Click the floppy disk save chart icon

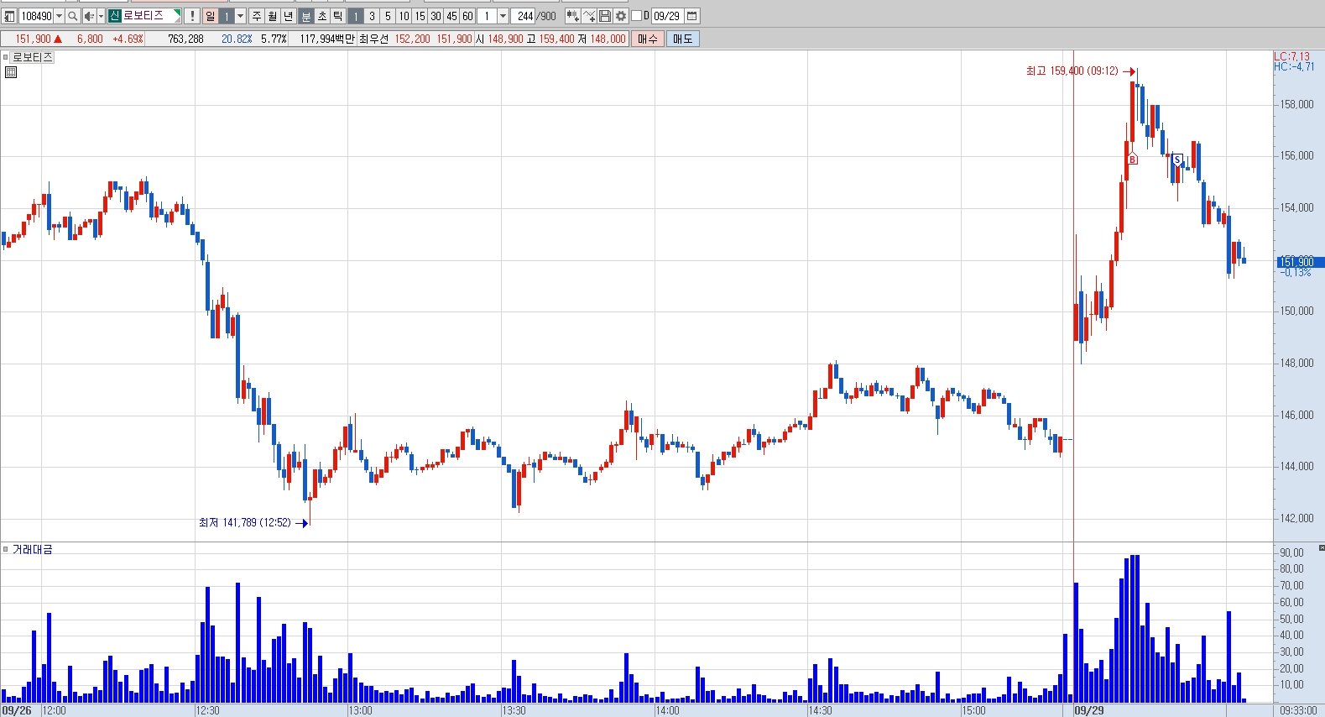(x=605, y=16)
